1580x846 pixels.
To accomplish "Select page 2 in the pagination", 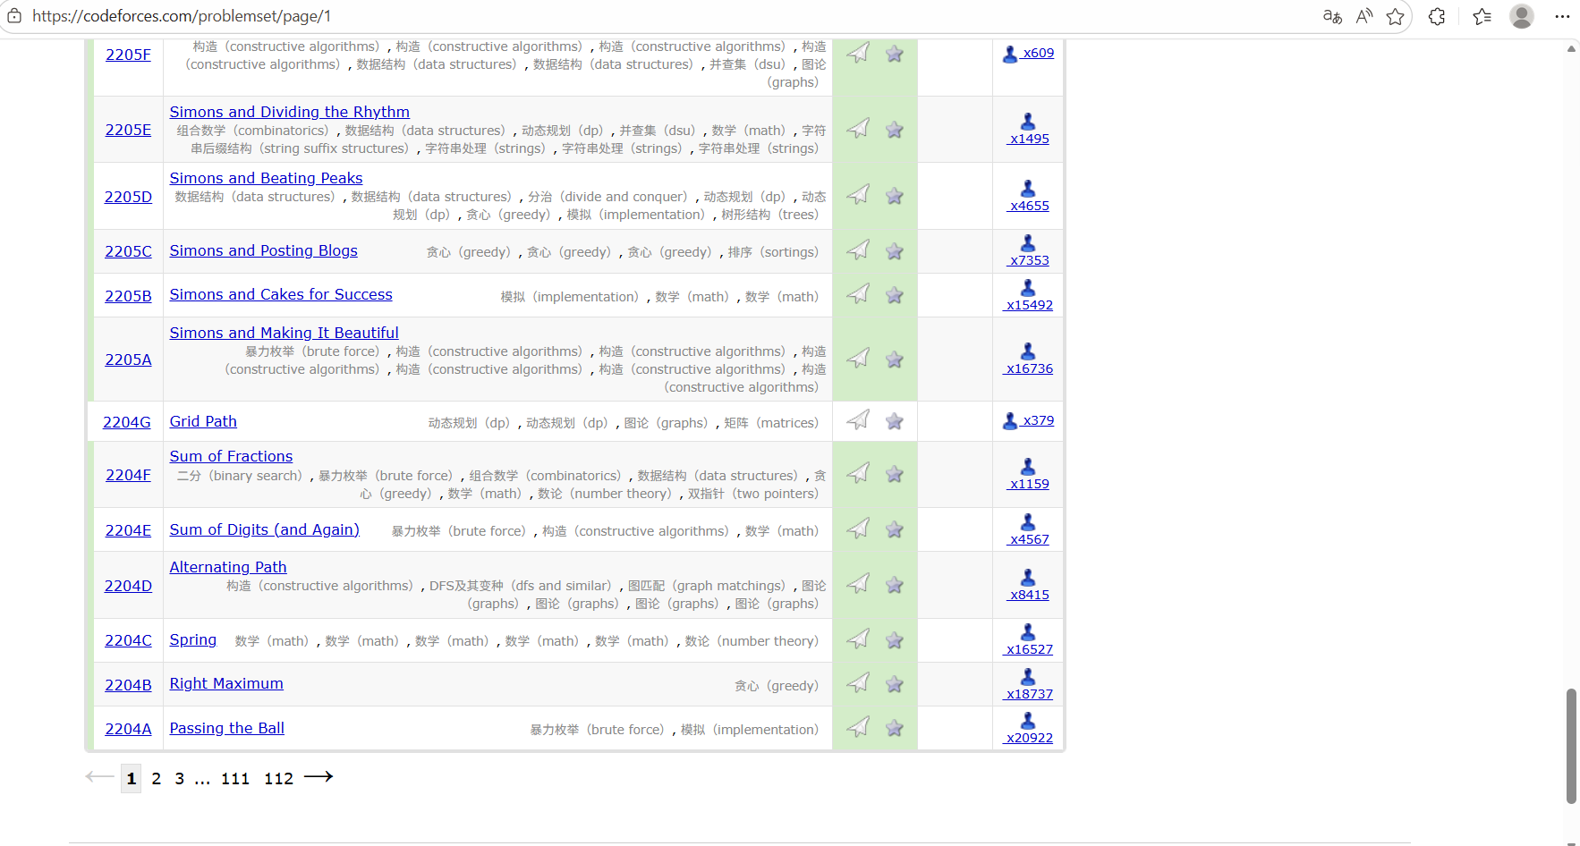I will pyautogui.click(x=157, y=779).
